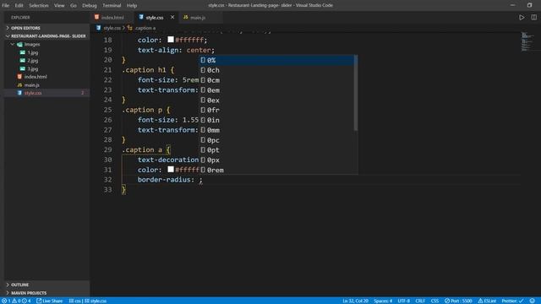Screen dimensions: 541x304
Task: Open the Selection menu
Action: (39, 6)
